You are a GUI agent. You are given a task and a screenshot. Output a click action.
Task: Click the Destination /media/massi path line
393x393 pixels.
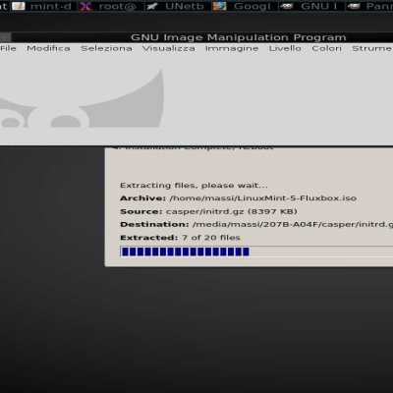tap(256, 225)
